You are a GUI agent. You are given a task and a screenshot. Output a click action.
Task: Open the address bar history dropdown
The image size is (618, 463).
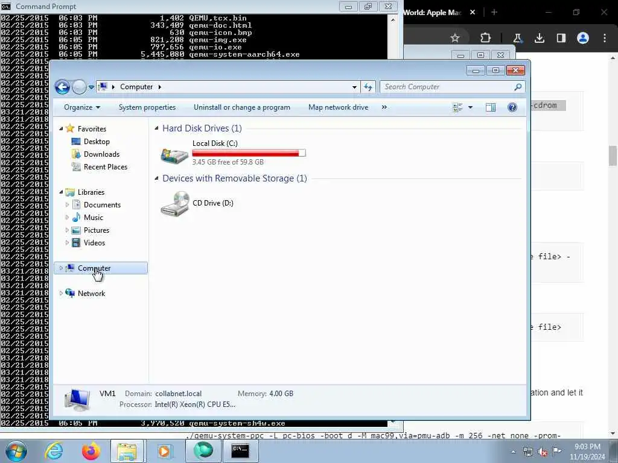tap(354, 87)
